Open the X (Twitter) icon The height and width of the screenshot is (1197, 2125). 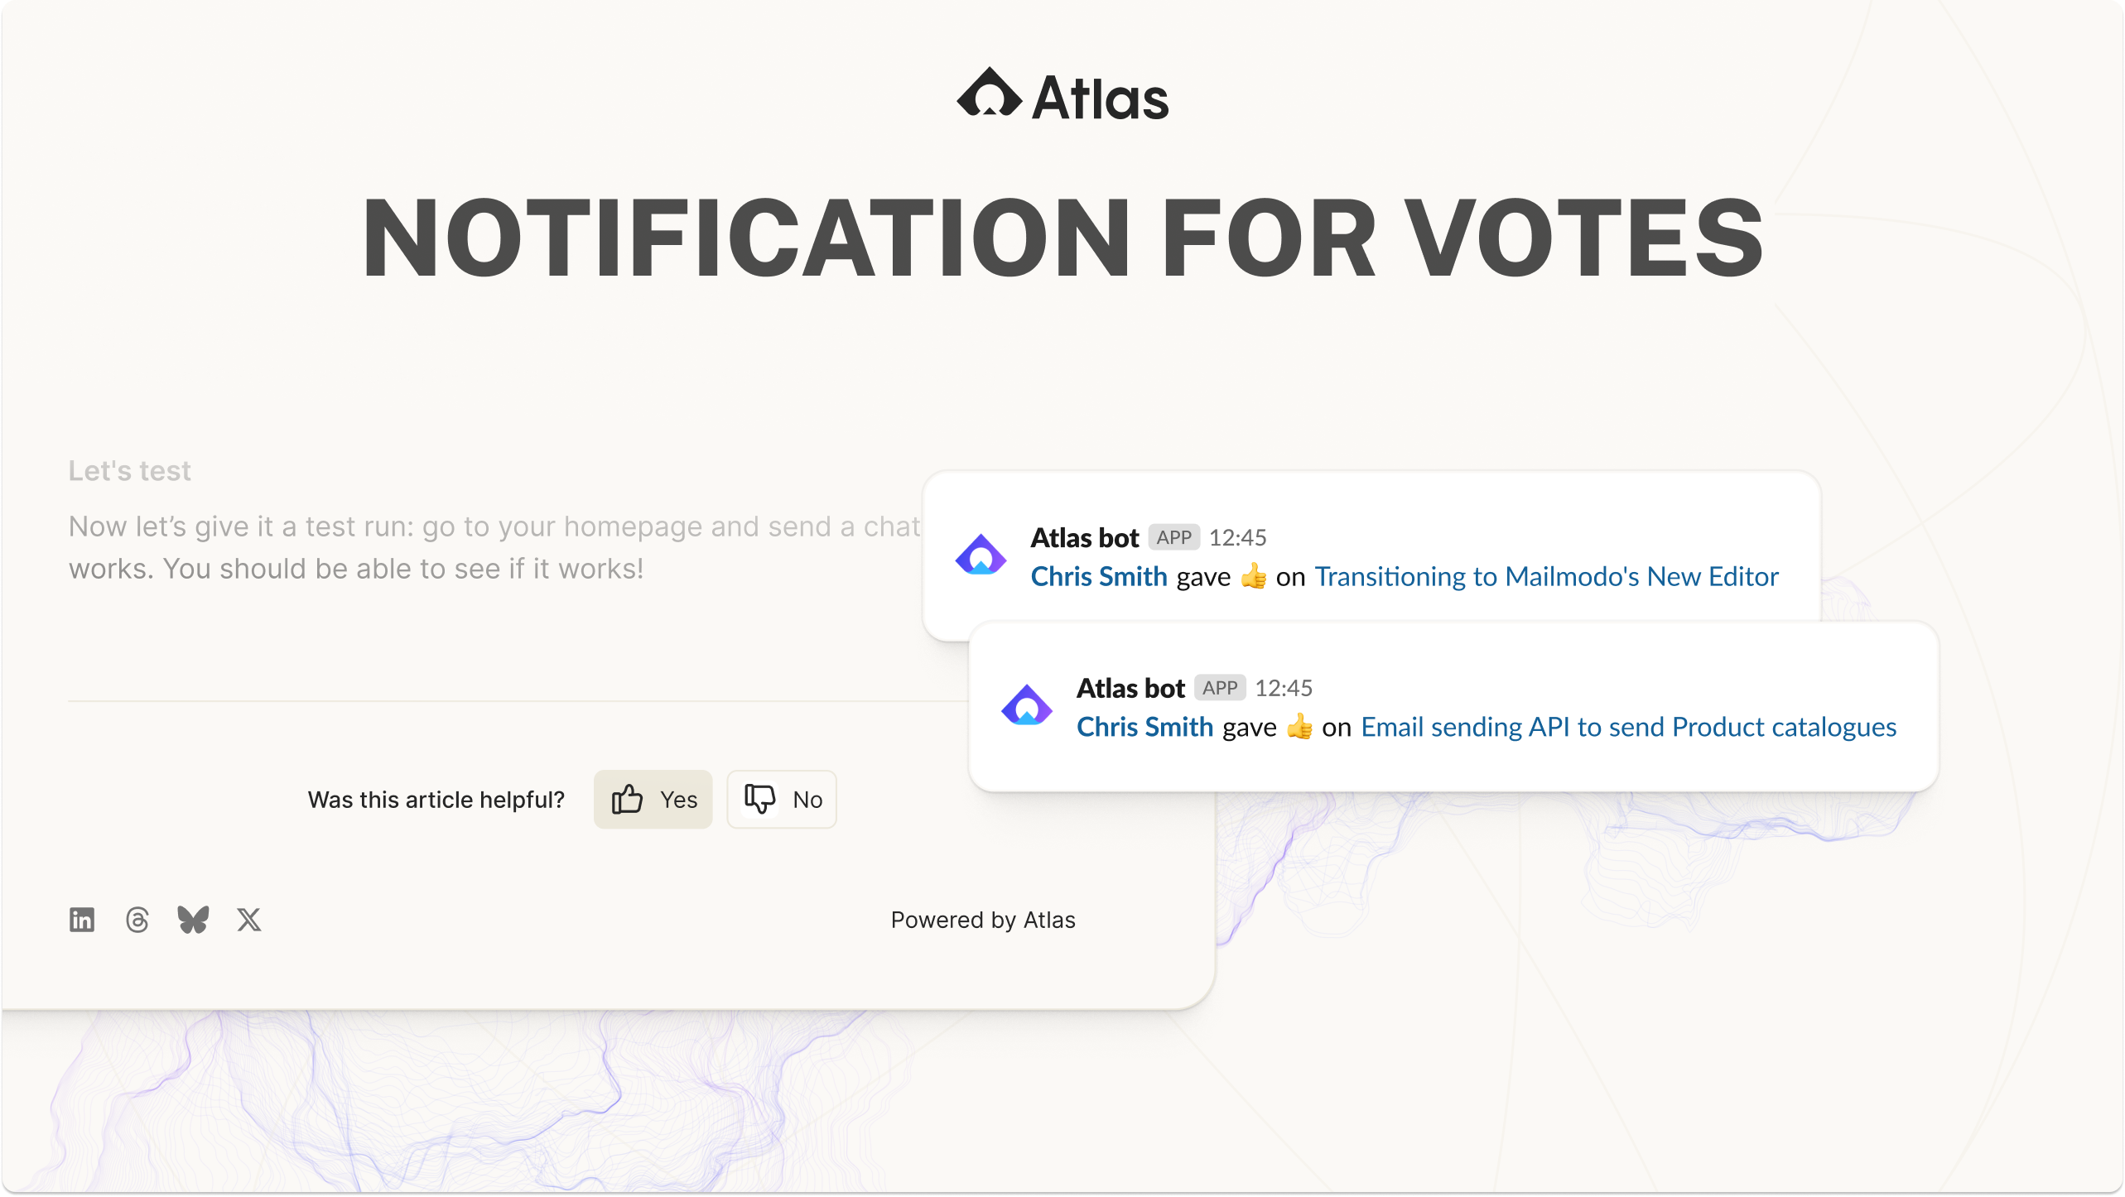[248, 920]
